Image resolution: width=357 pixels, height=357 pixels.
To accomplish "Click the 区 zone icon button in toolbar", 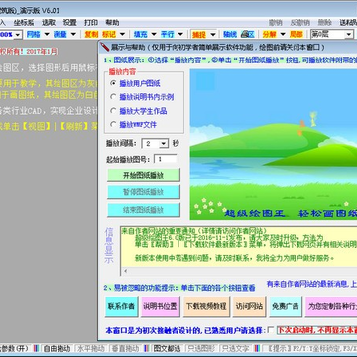I will (248, 34).
